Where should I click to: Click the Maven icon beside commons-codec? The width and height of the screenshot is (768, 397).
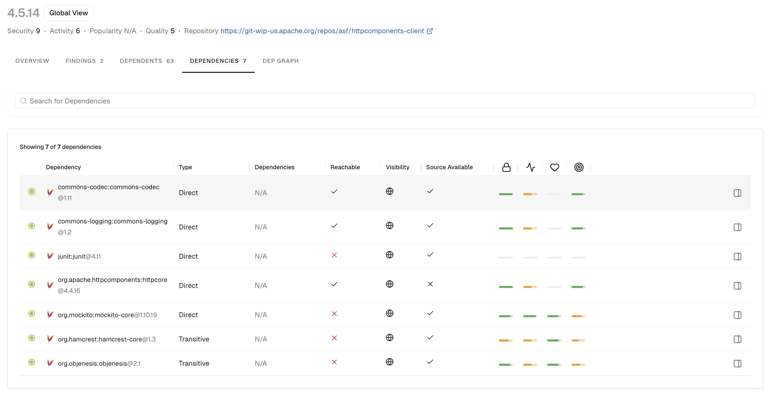point(50,192)
